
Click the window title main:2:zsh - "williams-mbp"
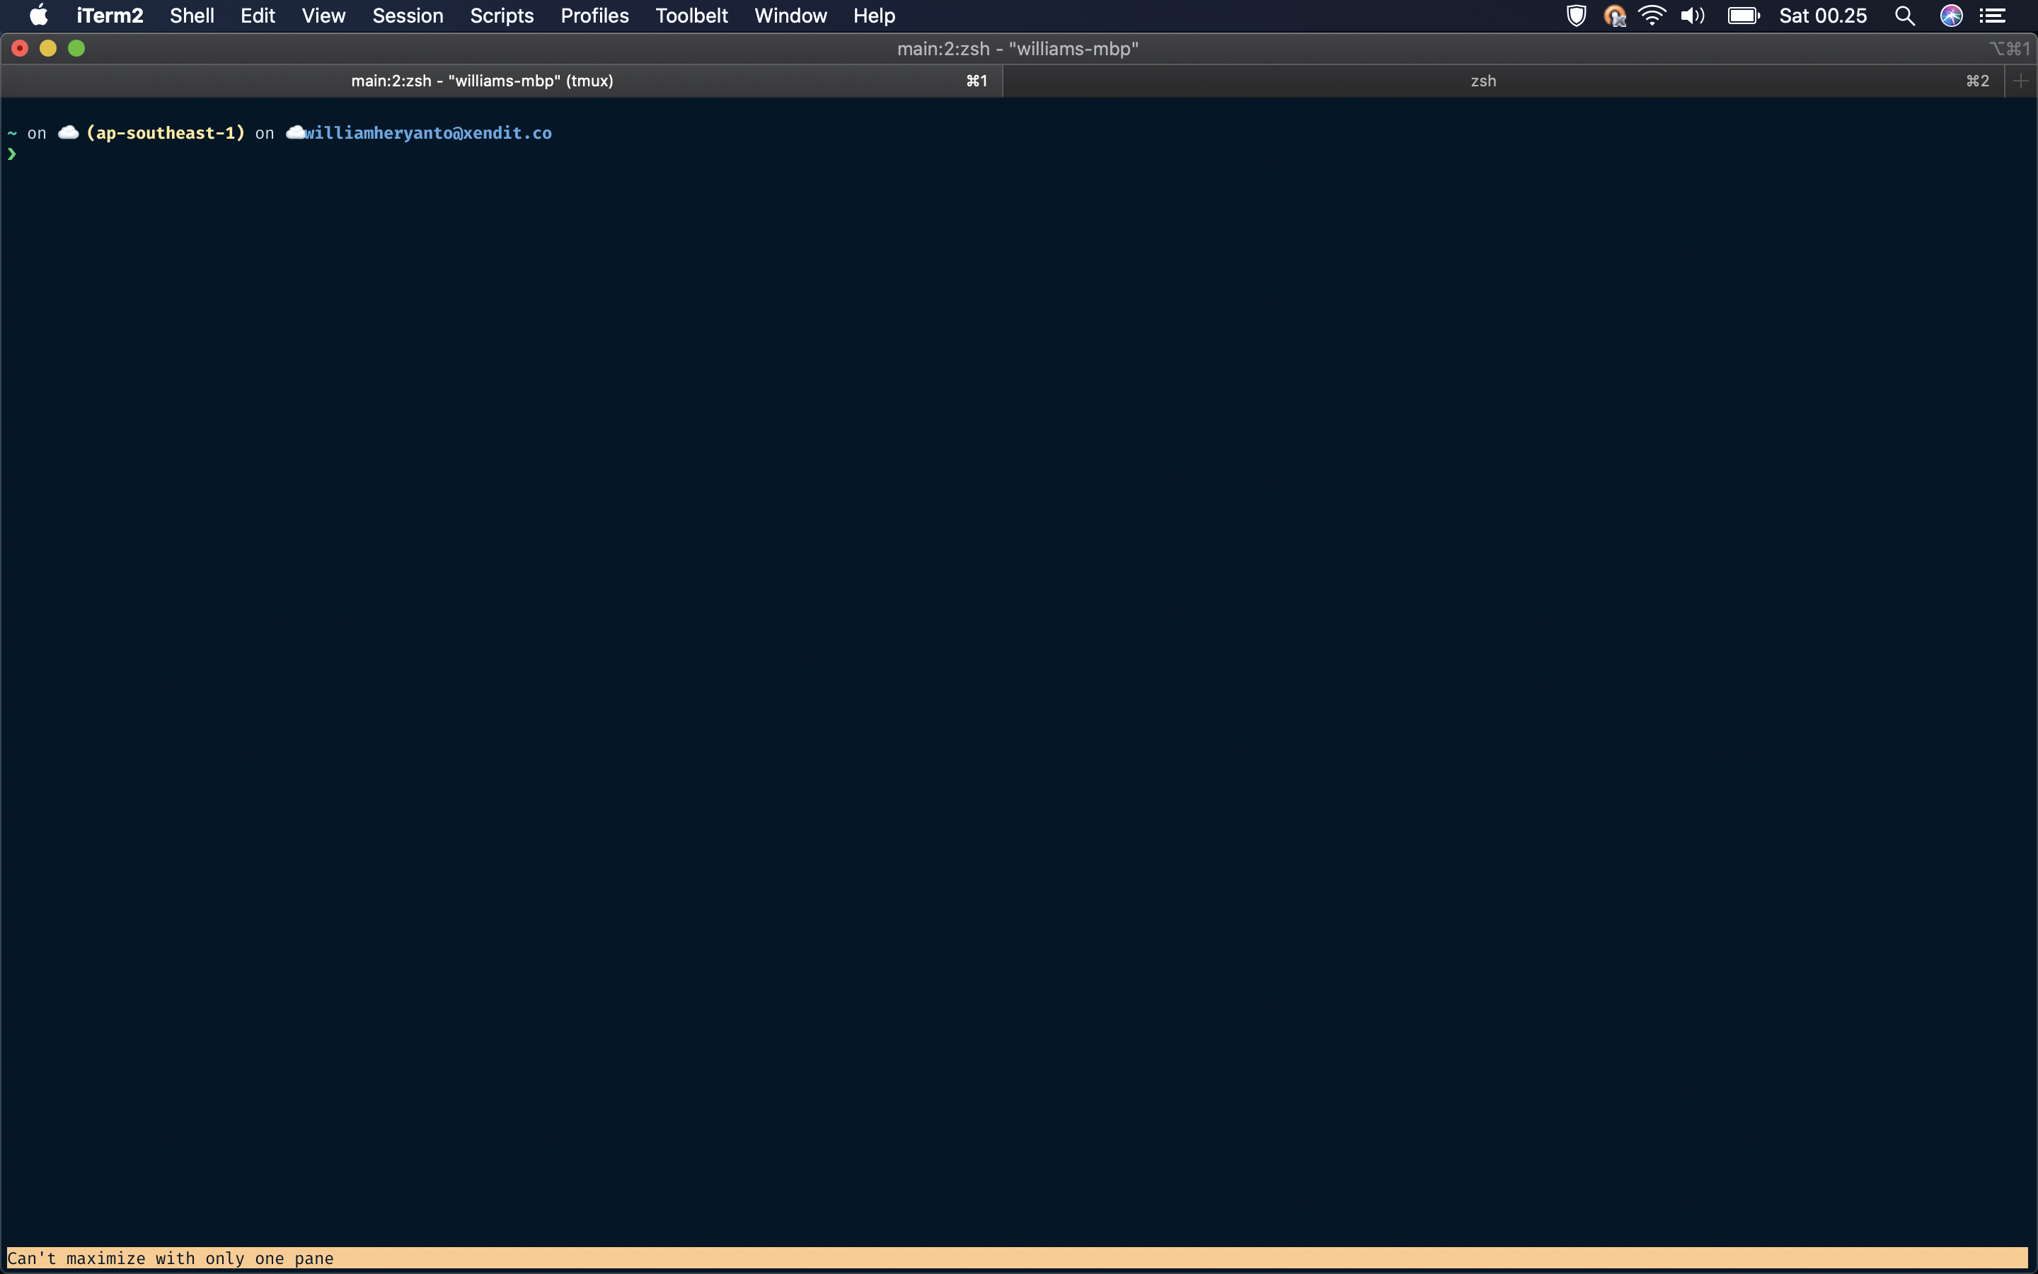(1018, 49)
